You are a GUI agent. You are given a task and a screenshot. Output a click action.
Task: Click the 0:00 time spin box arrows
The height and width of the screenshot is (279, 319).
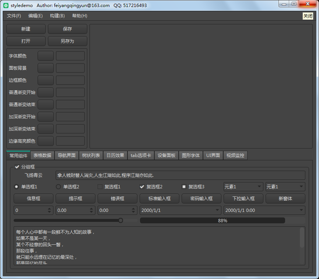click(134, 210)
